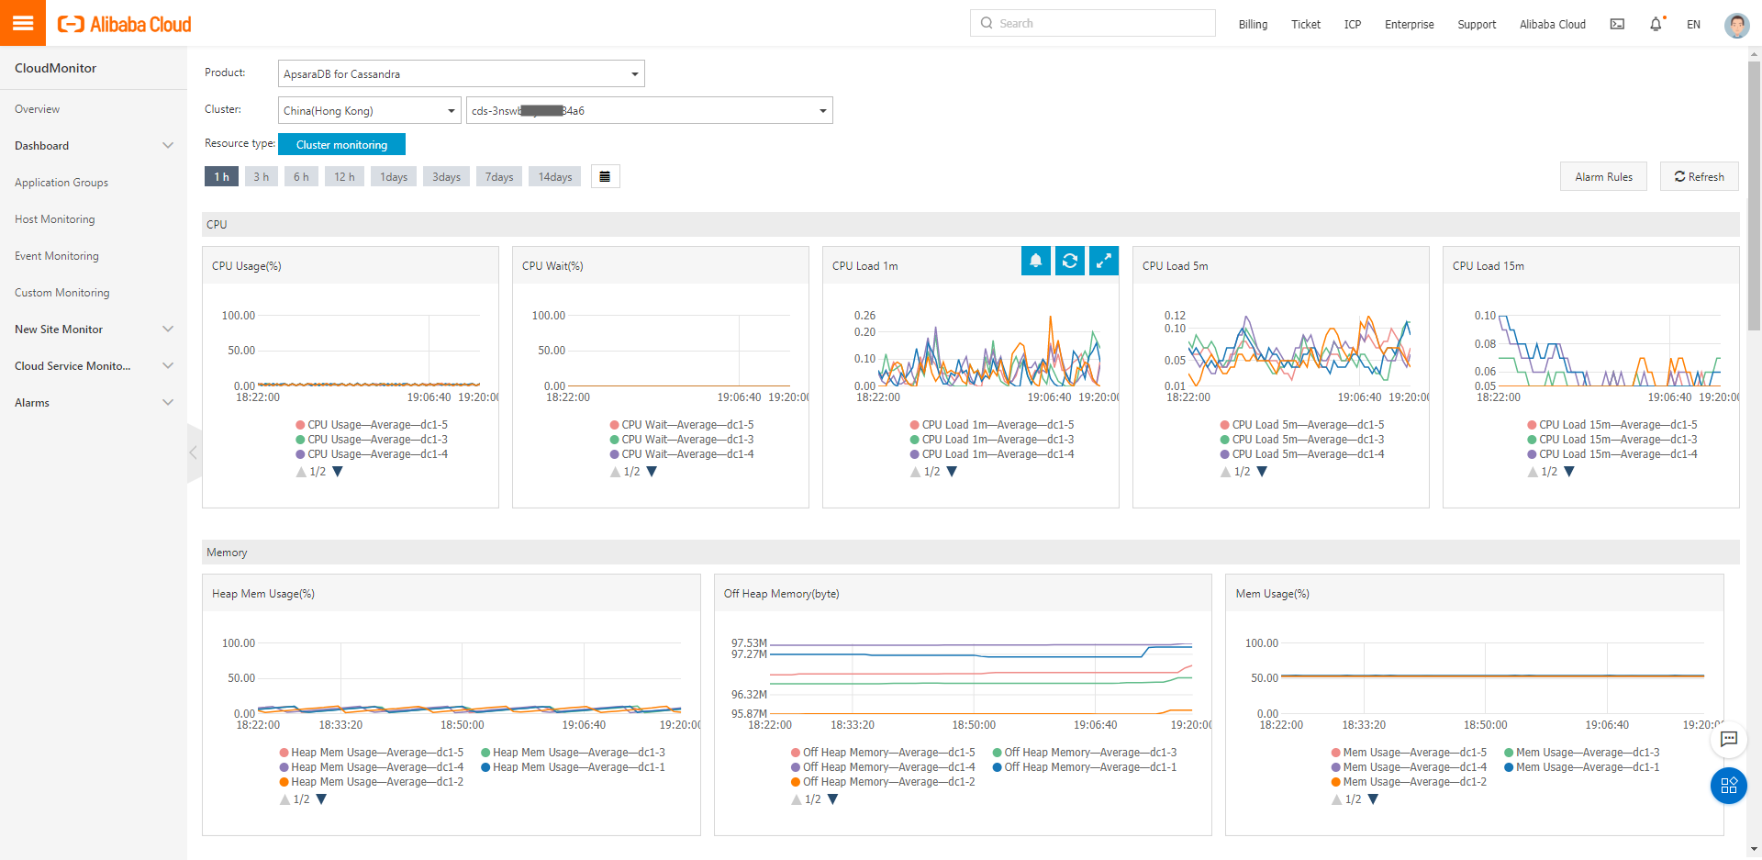
Task: Toggle CPU Load 15m—Average—dc1-3 legend series
Action: (x=1612, y=440)
